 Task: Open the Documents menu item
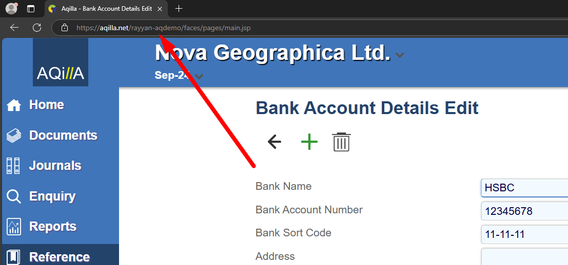63,136
